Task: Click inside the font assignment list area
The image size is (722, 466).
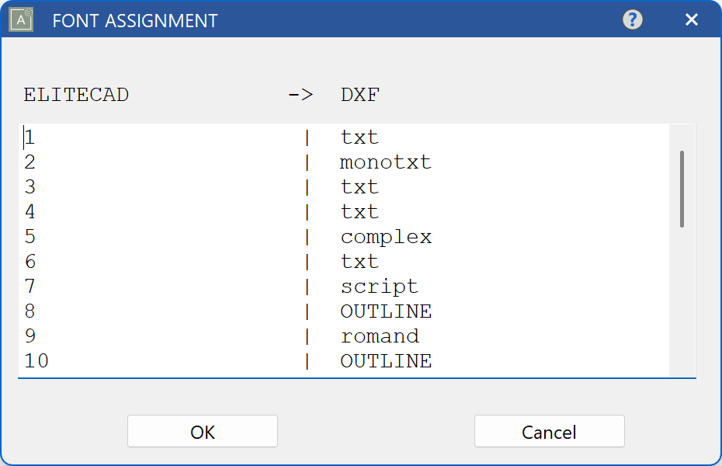Action: (194, 249)
